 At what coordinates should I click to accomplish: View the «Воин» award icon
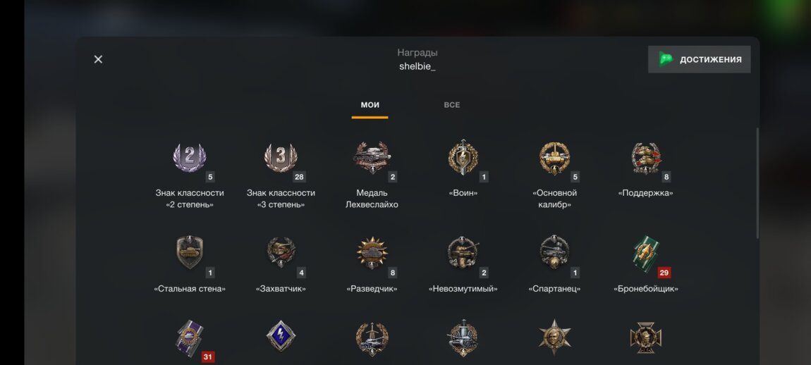point(463,158)
